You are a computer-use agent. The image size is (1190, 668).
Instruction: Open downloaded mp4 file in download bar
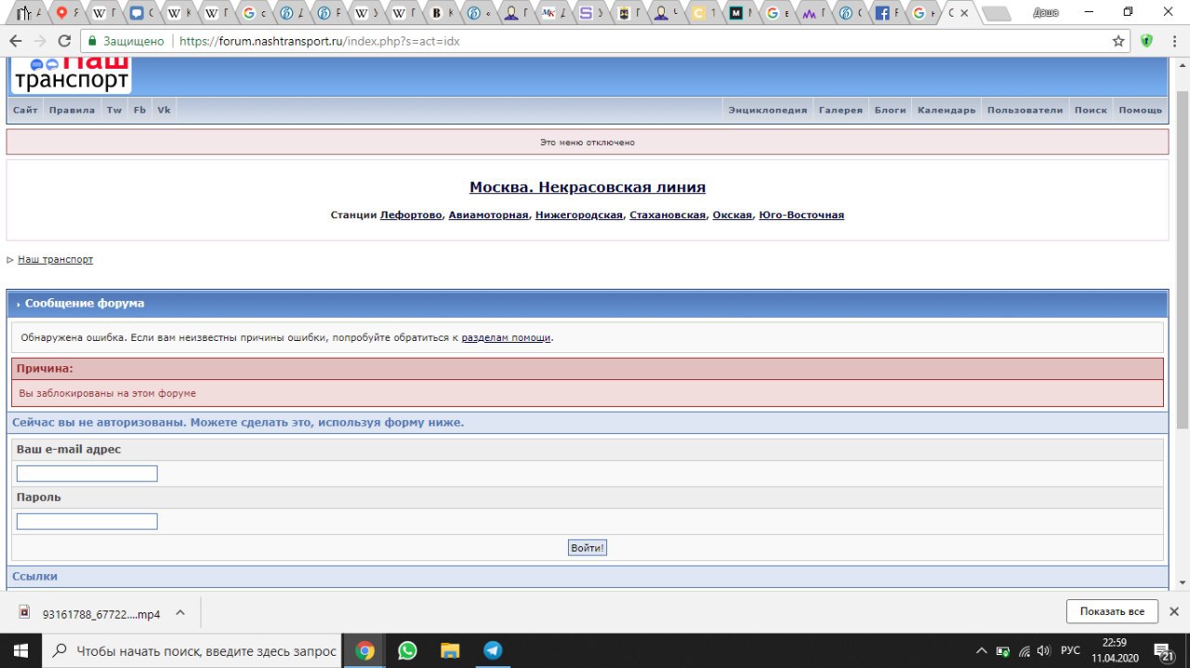[91, 613]
